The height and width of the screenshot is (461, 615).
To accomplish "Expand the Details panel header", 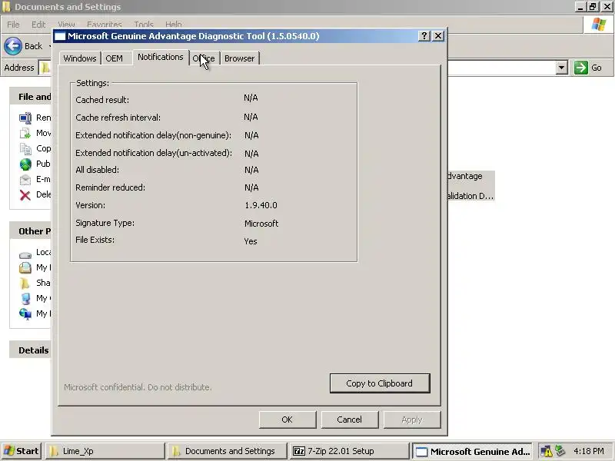I will [x=31, y=350].
